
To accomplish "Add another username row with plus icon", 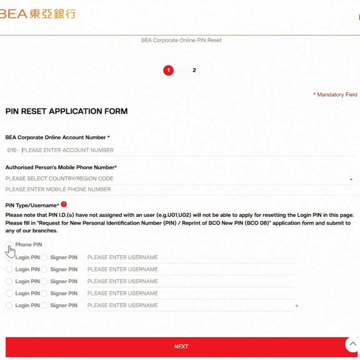I will (297, 306).
